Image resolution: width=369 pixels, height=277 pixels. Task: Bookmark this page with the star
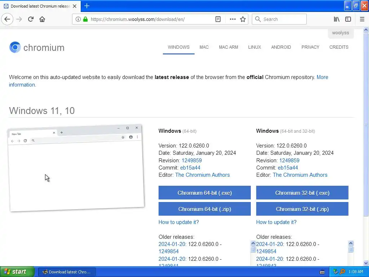pos(243,19)
